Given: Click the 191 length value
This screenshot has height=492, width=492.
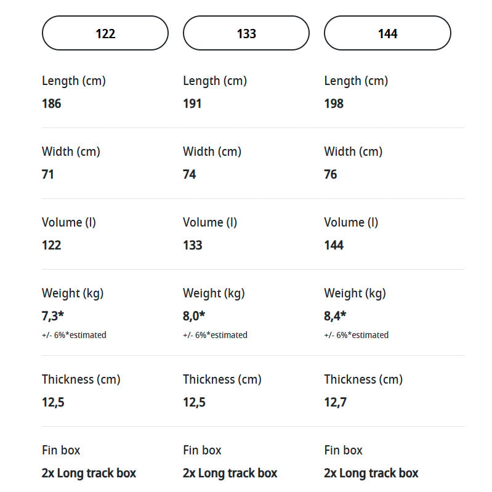Looking at the screenshot, I should (192, 103).
